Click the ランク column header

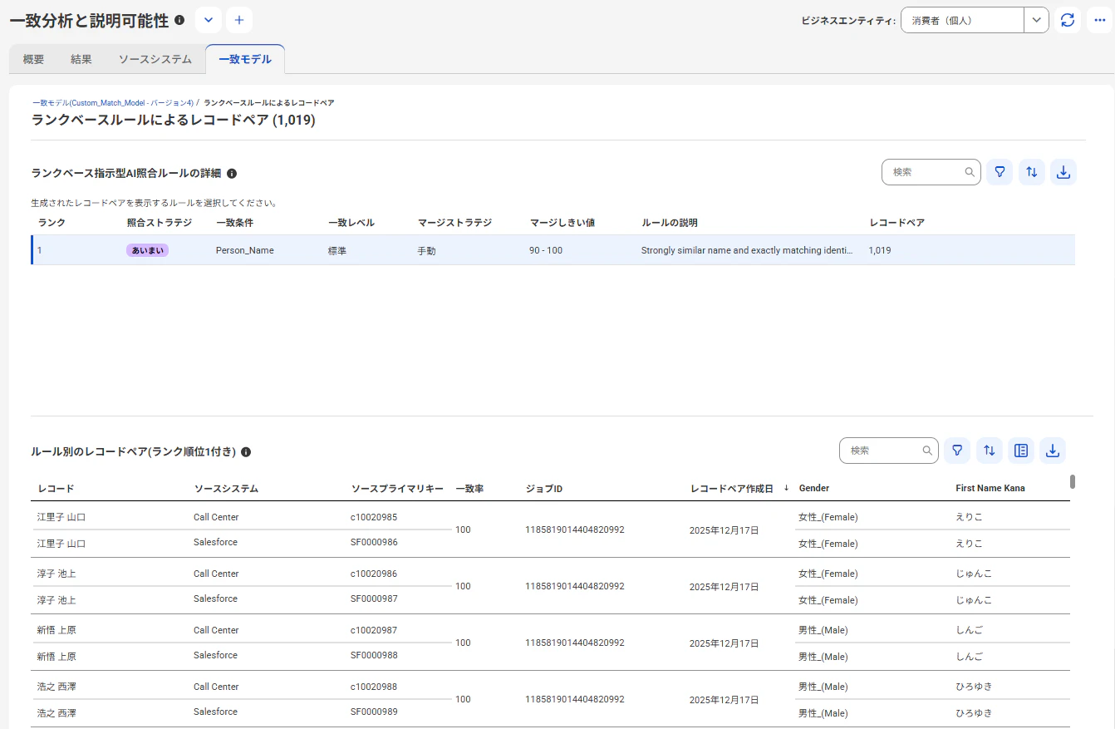coord(52,223)
